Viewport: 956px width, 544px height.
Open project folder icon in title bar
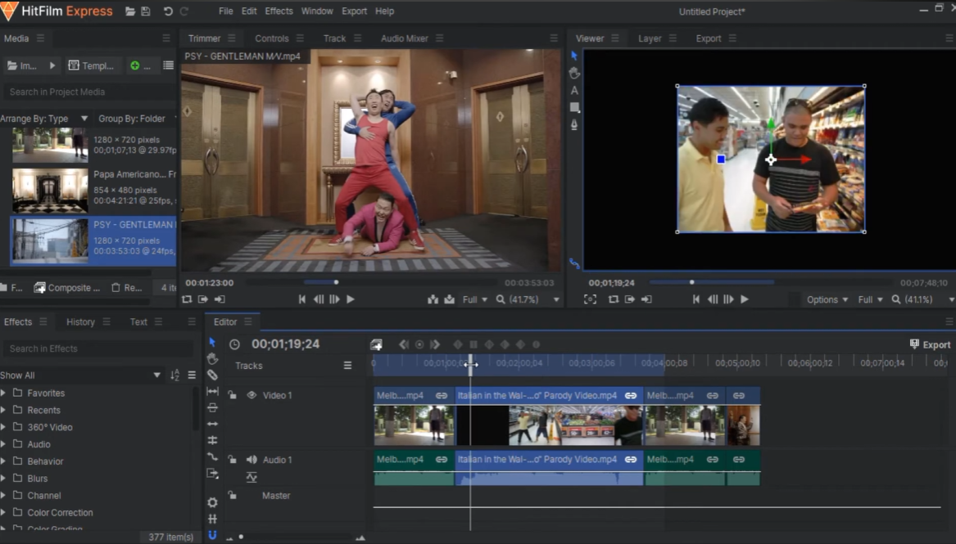[x=130, y=11]
